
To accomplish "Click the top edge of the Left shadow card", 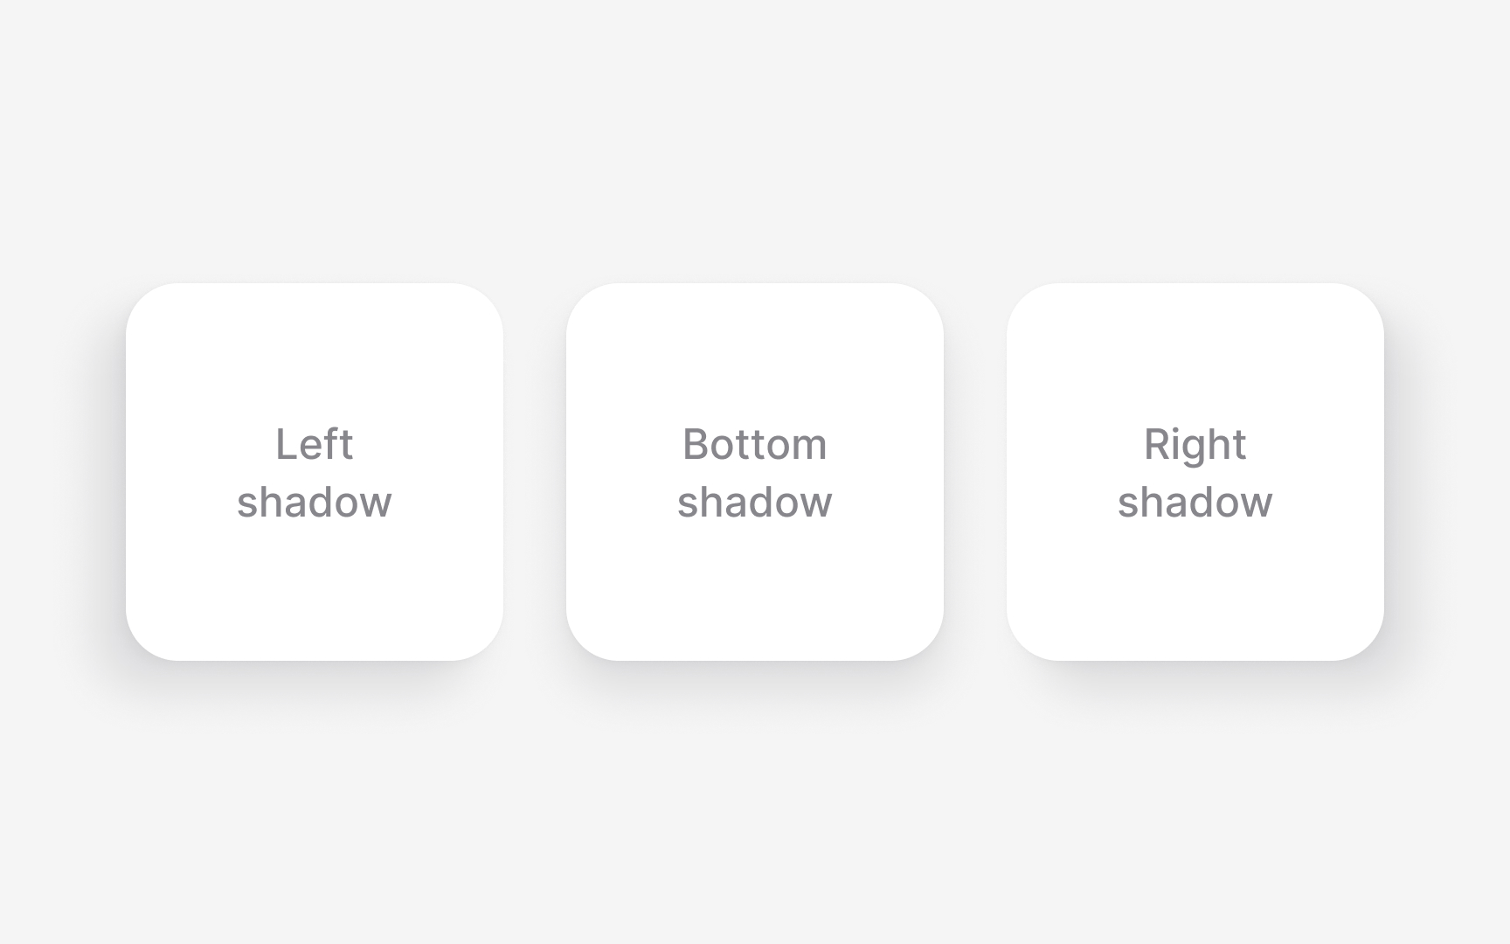I will (316, 285).
